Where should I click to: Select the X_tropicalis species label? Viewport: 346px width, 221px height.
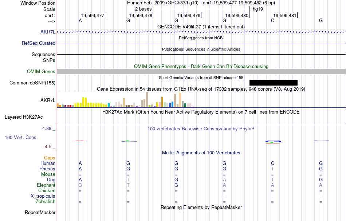(43, 196)
